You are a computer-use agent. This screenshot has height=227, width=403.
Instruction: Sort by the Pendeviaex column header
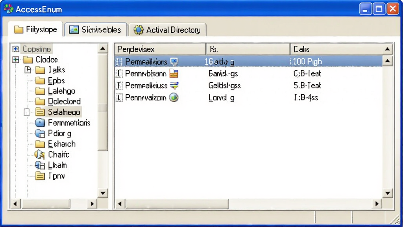pyautogui.click(x=160, y=49)
